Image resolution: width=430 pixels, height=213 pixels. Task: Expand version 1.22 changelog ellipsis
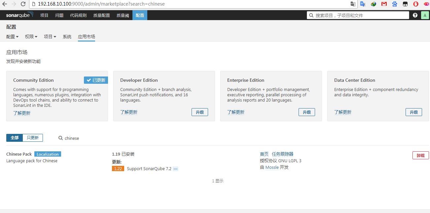pyautogui.click(x=175, y=169)
